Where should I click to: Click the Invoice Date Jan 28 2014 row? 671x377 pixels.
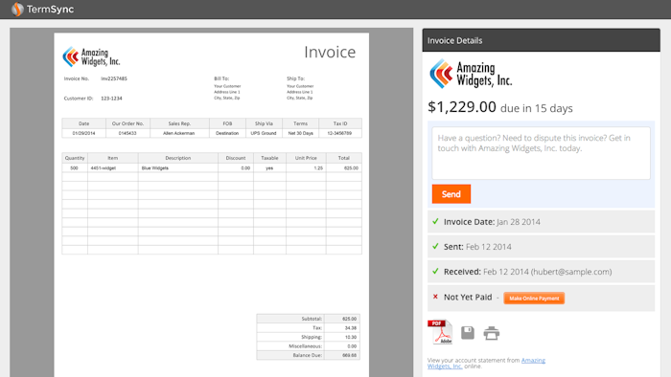(541, 222)
